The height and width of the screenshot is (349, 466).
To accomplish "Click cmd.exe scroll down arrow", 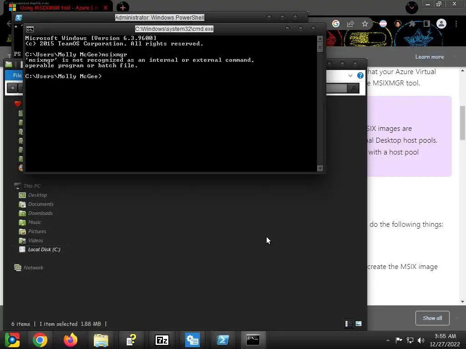I will coord(320,168).
